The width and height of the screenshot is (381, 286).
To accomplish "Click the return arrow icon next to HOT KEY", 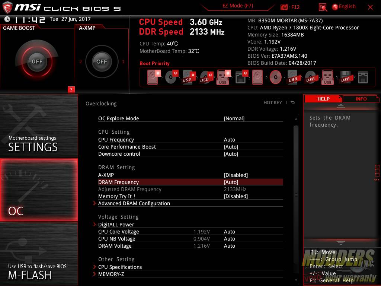I will tap(292, 103).
